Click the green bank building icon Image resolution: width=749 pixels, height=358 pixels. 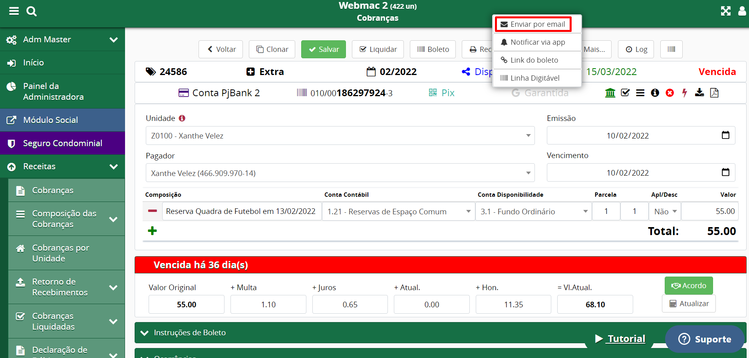[x=610, y=93]
